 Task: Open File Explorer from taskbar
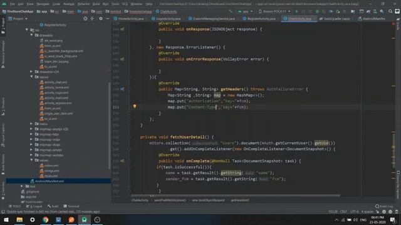pos(19,219)
